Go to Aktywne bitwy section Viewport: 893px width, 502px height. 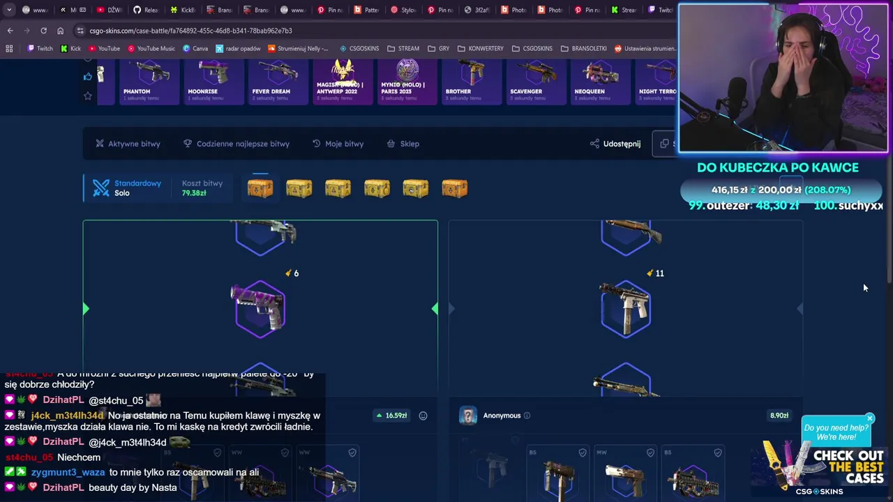[128, 144]
